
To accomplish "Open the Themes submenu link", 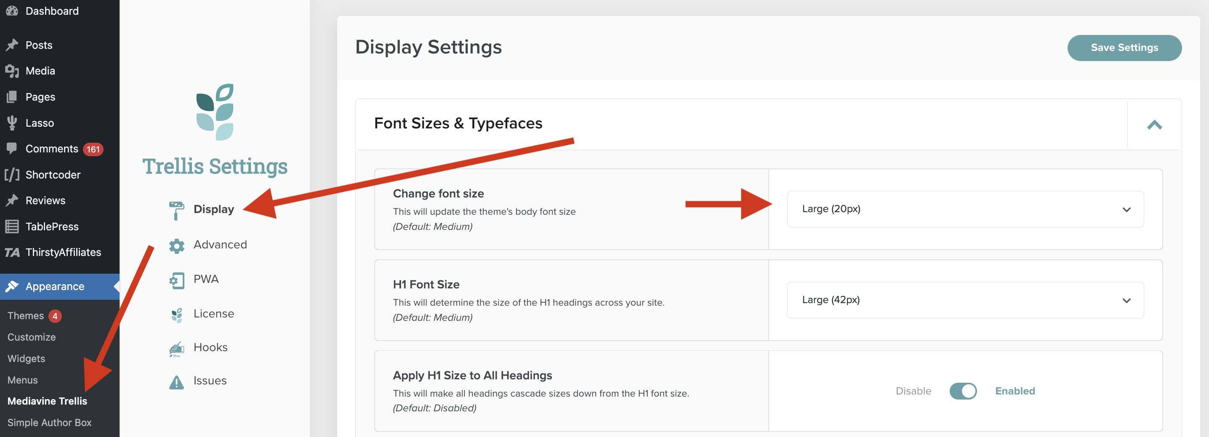I will click(x=26, y=316).
